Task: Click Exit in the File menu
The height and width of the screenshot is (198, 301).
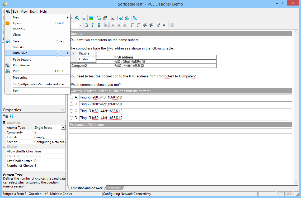Action: click(37, 91)
